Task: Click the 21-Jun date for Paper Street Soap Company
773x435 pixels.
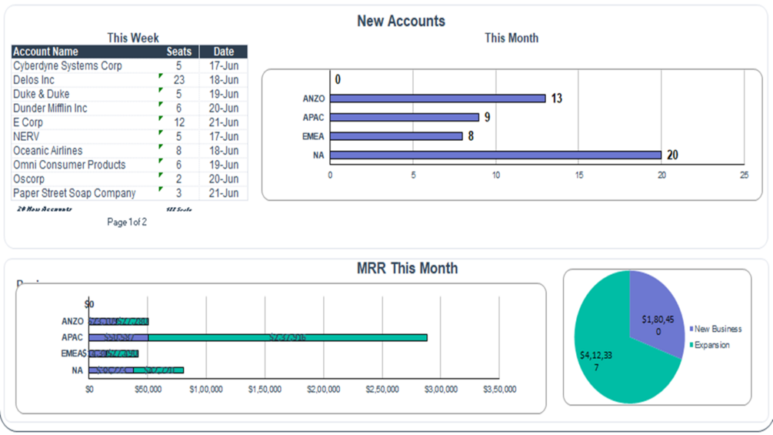Action: (x=224, y=192)
